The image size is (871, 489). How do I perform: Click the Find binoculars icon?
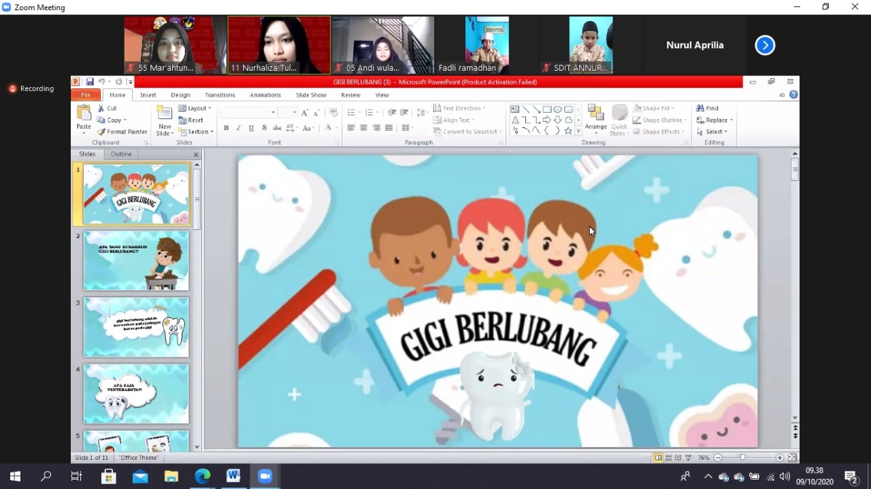tap(707, 108)
